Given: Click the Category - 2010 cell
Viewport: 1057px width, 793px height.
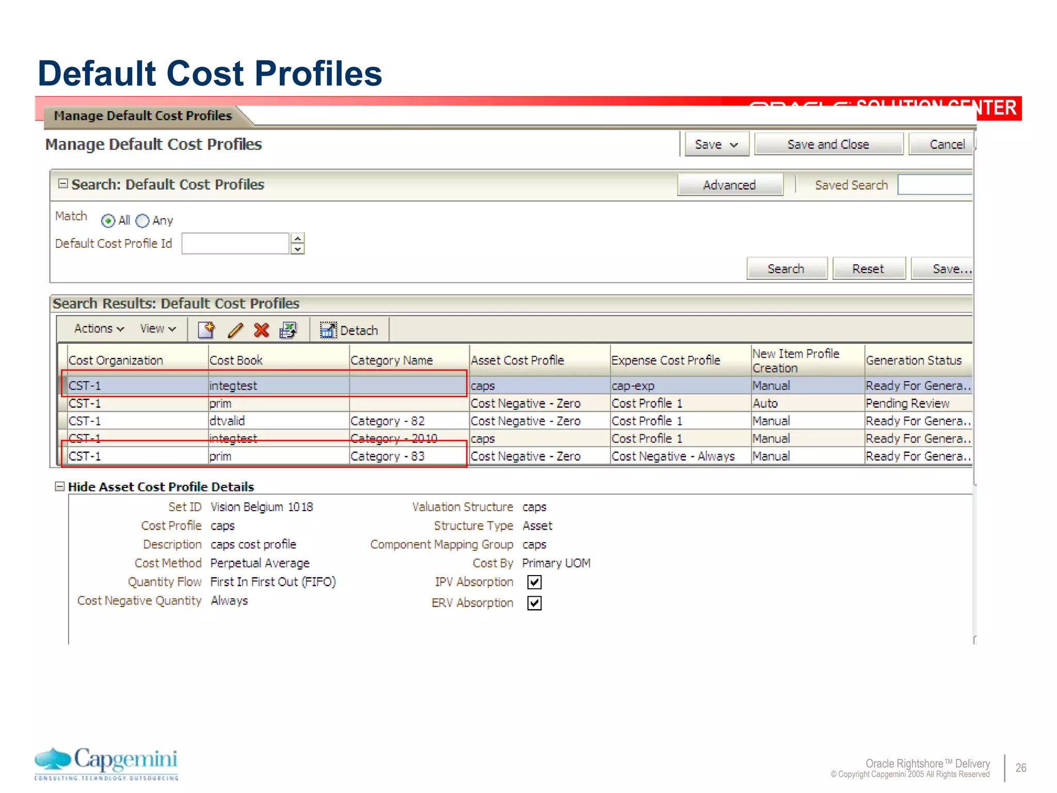Looking at the screenshot, I should (409, 438).
